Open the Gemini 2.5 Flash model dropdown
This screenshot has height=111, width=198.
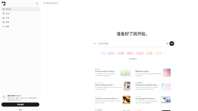tap(51, 3)
